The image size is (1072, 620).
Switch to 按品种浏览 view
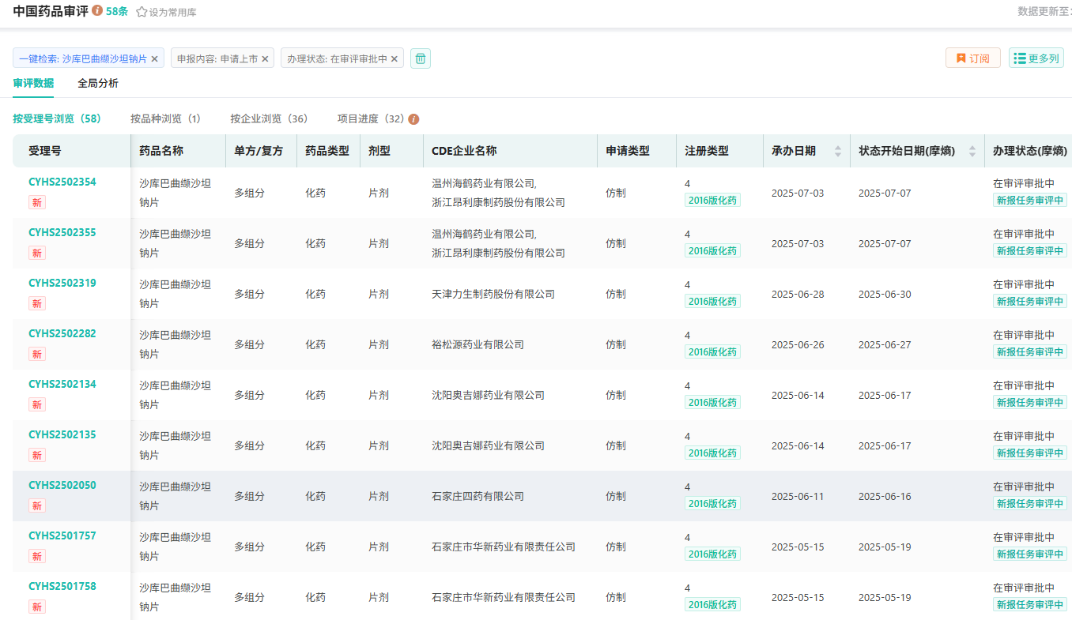coord(165,118)
